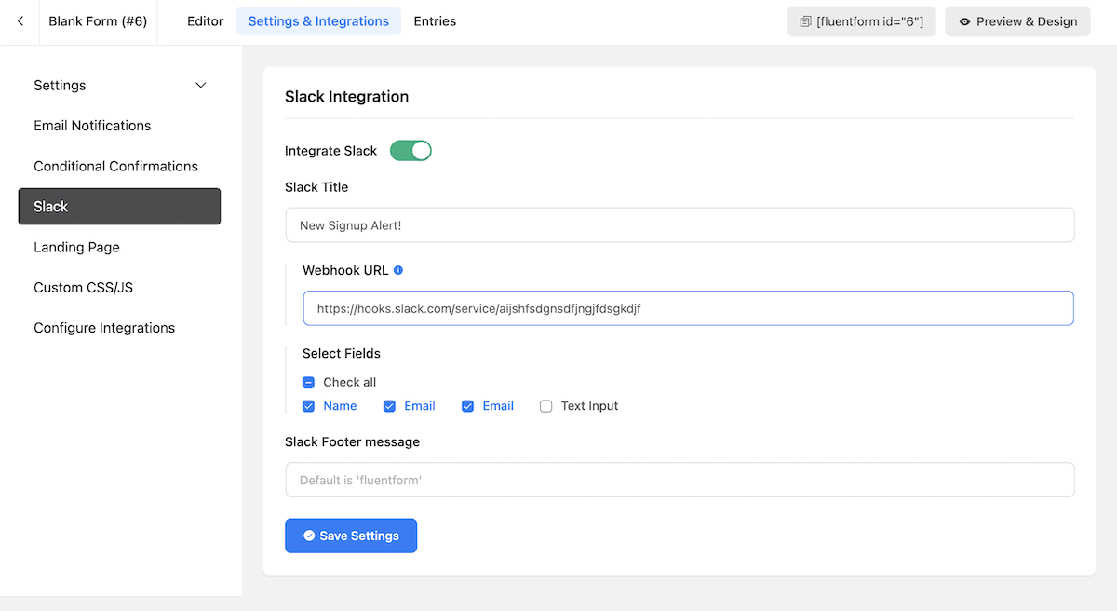Check the Text Input field checkbox

(x=545, y=406)
